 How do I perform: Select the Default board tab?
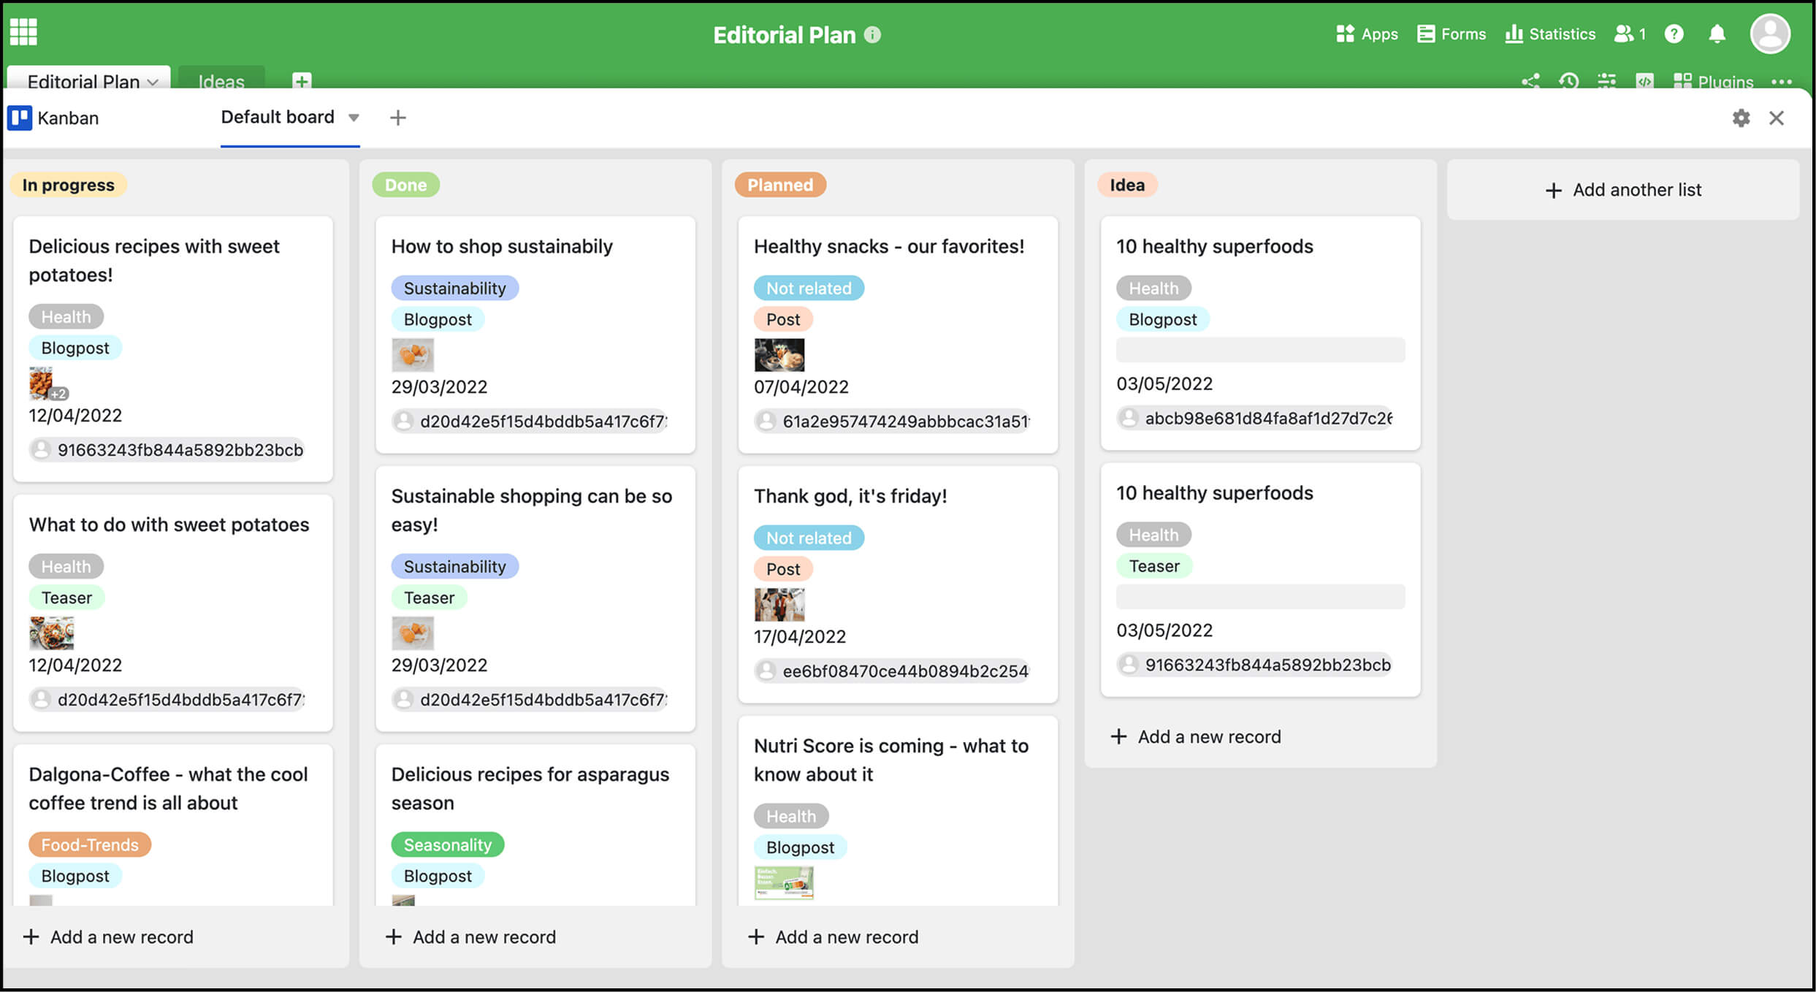pos(278,117)
